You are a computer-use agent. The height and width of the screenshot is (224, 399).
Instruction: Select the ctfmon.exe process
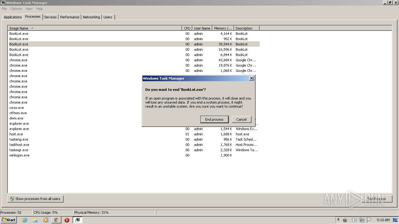(x=18, y=113)
